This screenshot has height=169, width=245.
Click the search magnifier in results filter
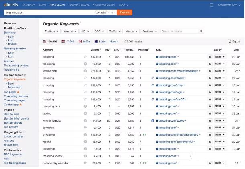pyautogui.click(x=201, y=31)
